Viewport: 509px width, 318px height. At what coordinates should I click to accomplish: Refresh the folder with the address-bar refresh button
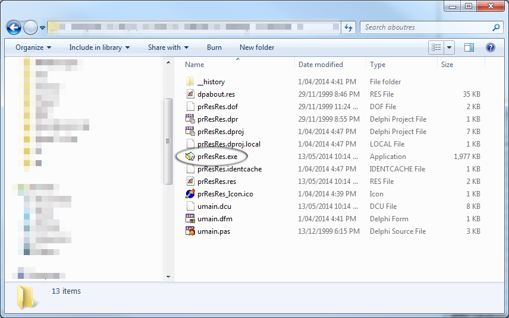coord(348,27)
